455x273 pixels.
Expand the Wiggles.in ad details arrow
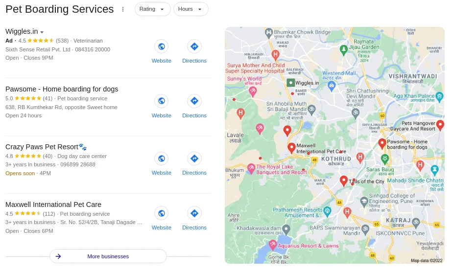(x=42, y=32)
